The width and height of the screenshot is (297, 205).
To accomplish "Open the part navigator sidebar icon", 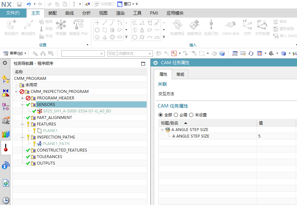I will click(x=6, y=107).
